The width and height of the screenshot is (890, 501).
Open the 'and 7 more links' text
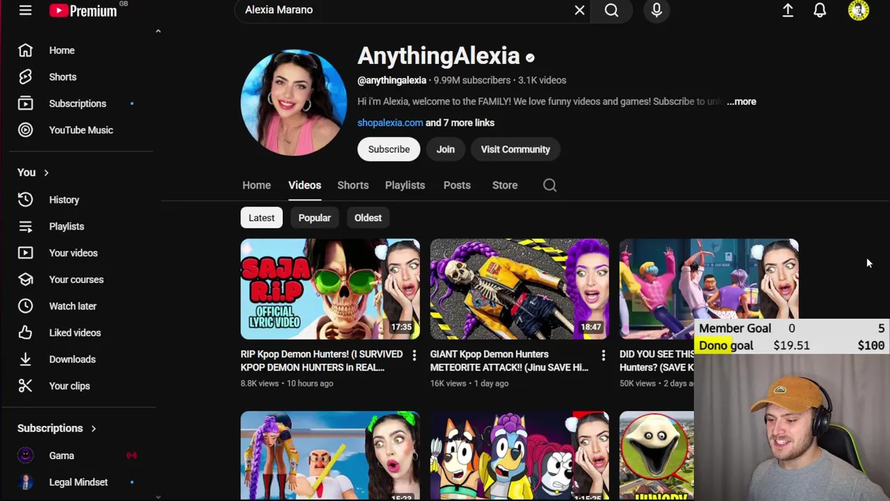[x=460, y=122]
